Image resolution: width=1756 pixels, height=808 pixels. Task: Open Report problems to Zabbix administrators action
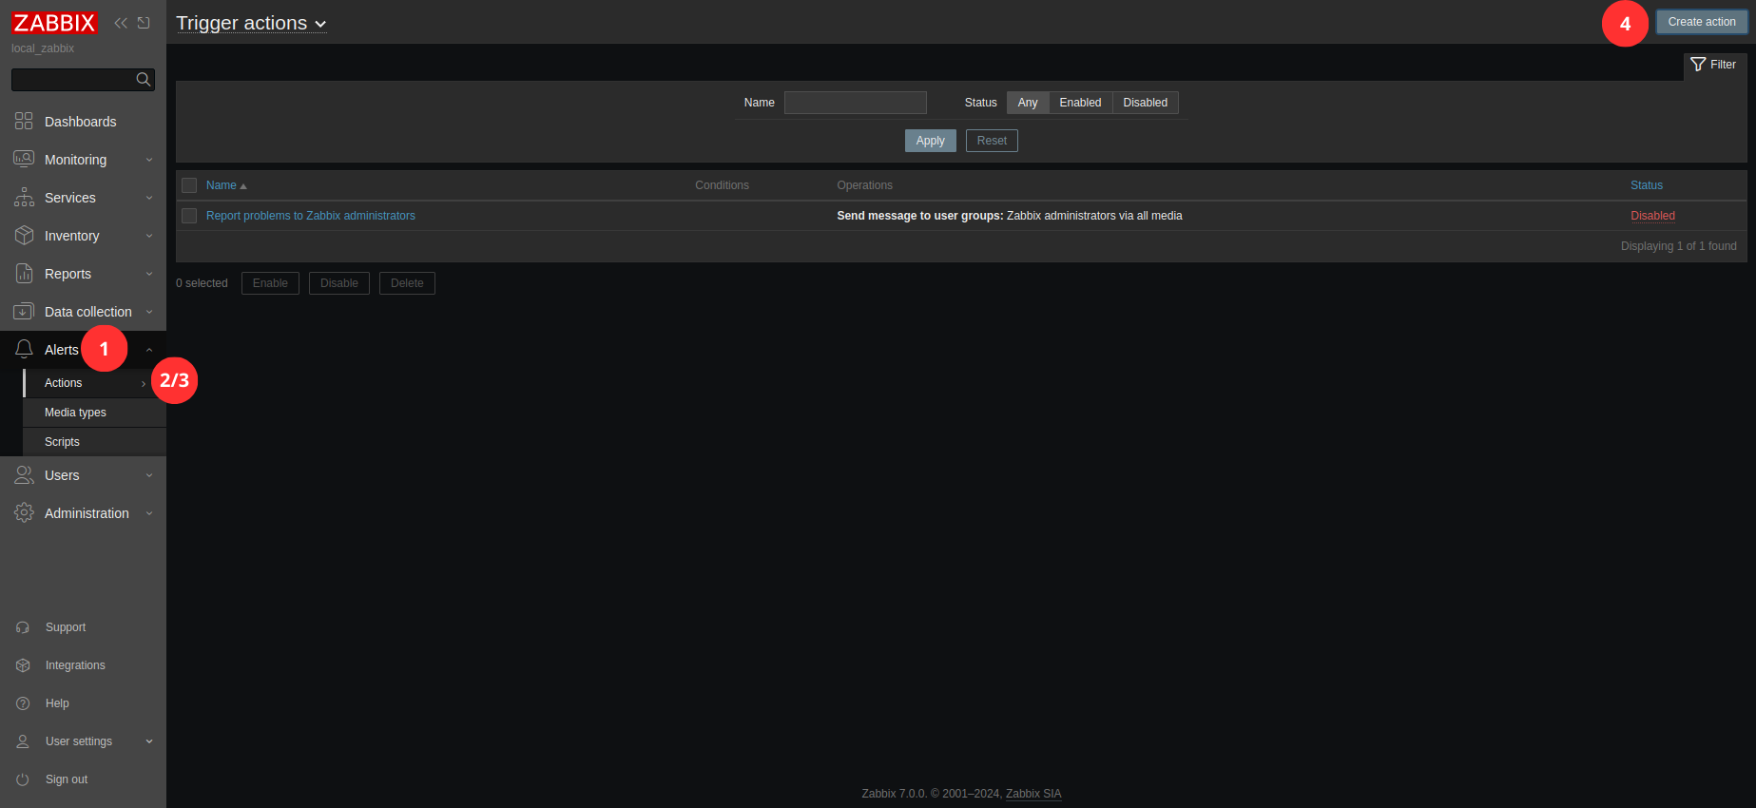(x=310, y=216)
